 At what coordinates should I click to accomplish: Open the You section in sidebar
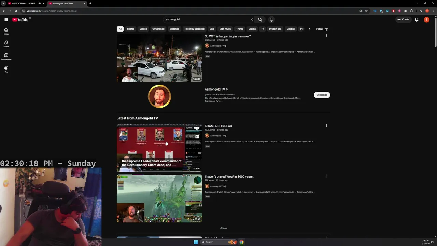pos(6,69)
